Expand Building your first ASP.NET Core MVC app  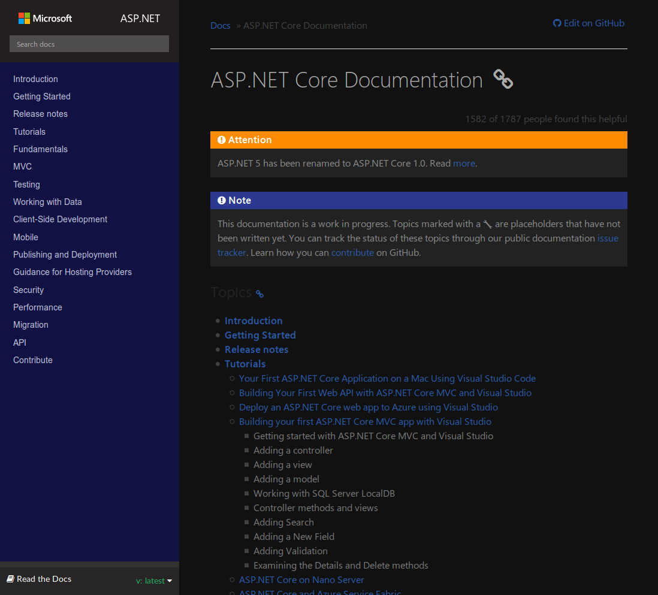pos(365,421)
